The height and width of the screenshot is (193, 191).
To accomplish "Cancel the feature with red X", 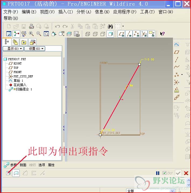I will coord(186,173).
